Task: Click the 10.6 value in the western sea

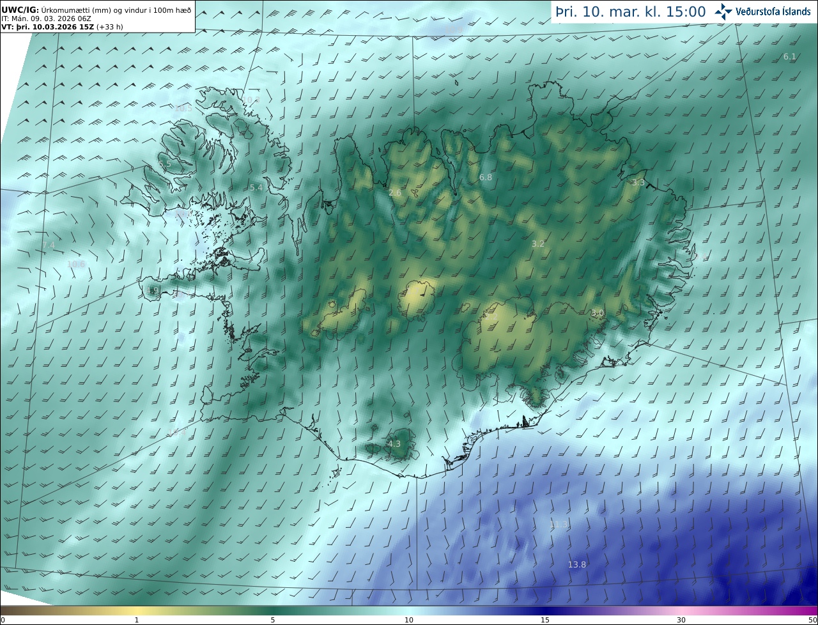Action: tap(76, 264)
